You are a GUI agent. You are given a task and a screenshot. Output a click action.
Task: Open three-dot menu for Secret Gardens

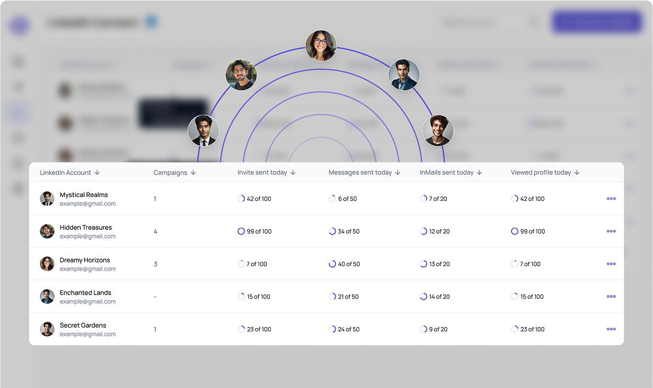tap(611, 329)
